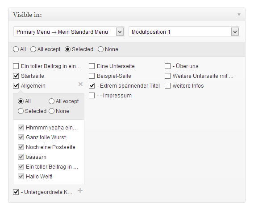Select the top-level All radio button
254x210 pixels.
pos(16,49)
